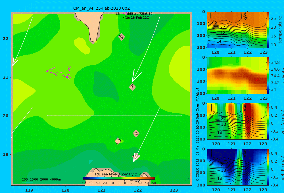Viewport: 284px width, 193px height.
Task: Click the vel. N panel color scale
Action: pyautogui.click(x=268, y=121)
